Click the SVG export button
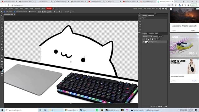 [49, 12]
